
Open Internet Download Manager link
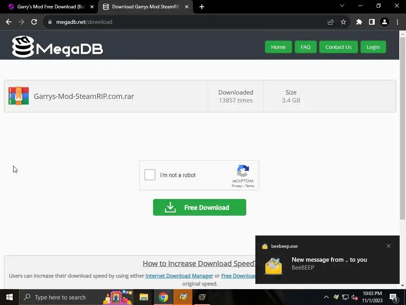(179, 276)
